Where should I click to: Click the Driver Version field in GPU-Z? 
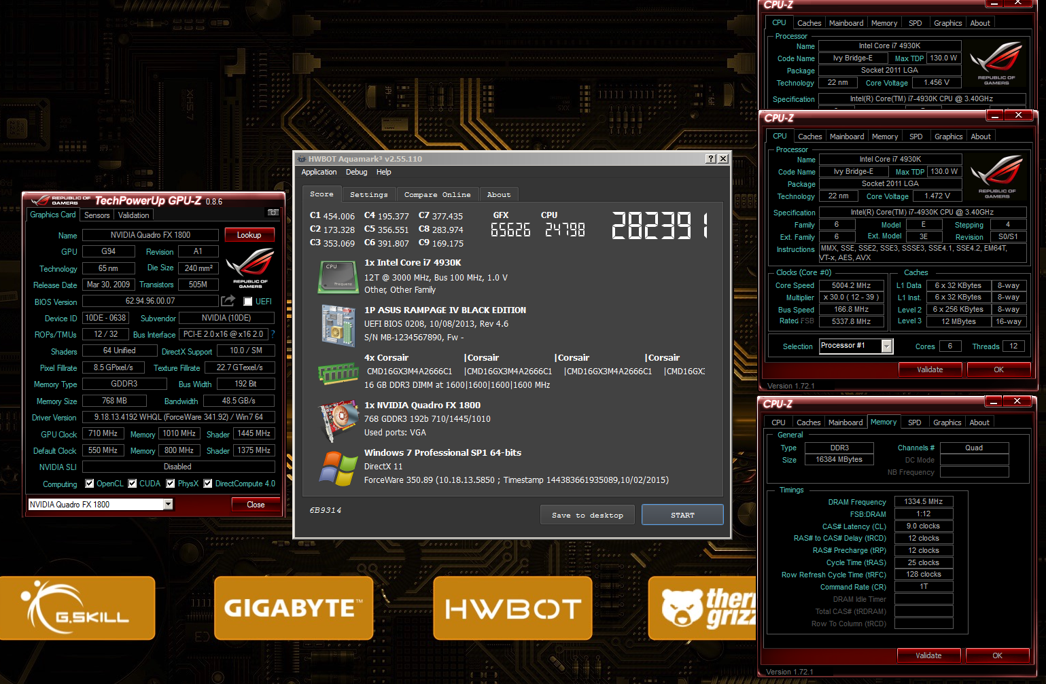[179, 417]
